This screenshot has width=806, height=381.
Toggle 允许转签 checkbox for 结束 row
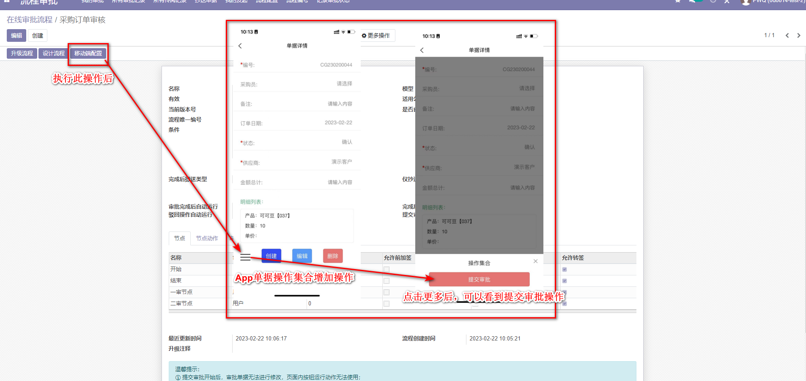point(565,281)
